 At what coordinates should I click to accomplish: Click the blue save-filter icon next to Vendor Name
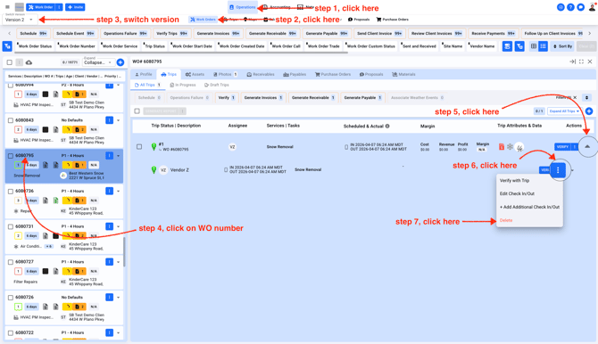coord(507,46)
